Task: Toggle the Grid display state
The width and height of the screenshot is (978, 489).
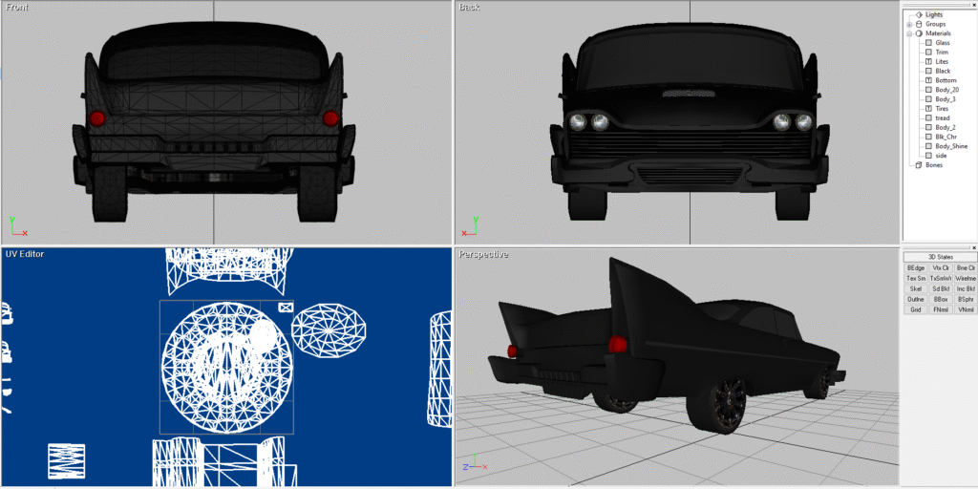Action: tap(916, 309)
